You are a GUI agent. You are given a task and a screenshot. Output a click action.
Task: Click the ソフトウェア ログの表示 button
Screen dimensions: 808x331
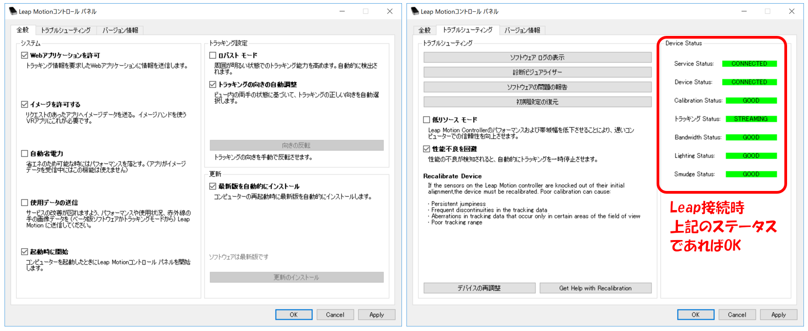pos(537,57)
